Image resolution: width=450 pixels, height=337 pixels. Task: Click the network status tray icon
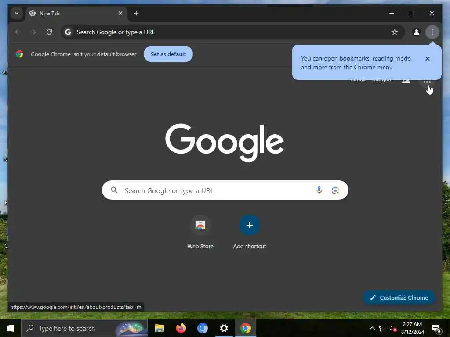pyautogui.click(x=383, y=328)
